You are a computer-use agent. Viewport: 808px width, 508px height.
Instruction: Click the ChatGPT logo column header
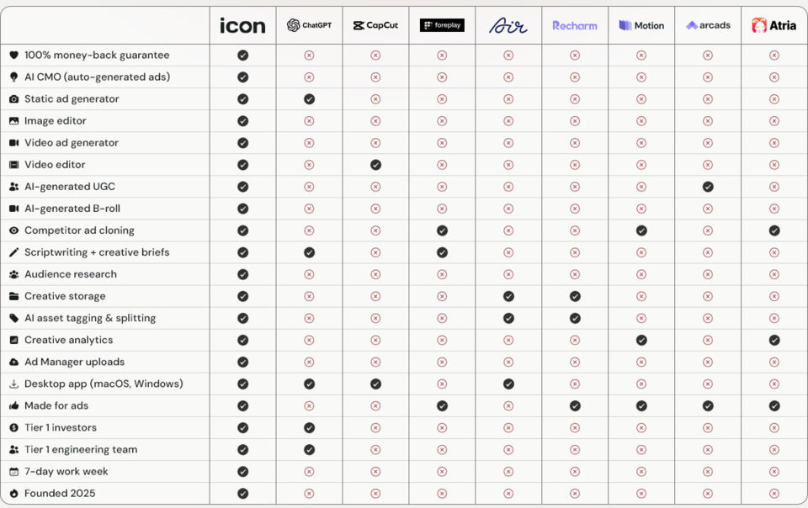point(309,25)
